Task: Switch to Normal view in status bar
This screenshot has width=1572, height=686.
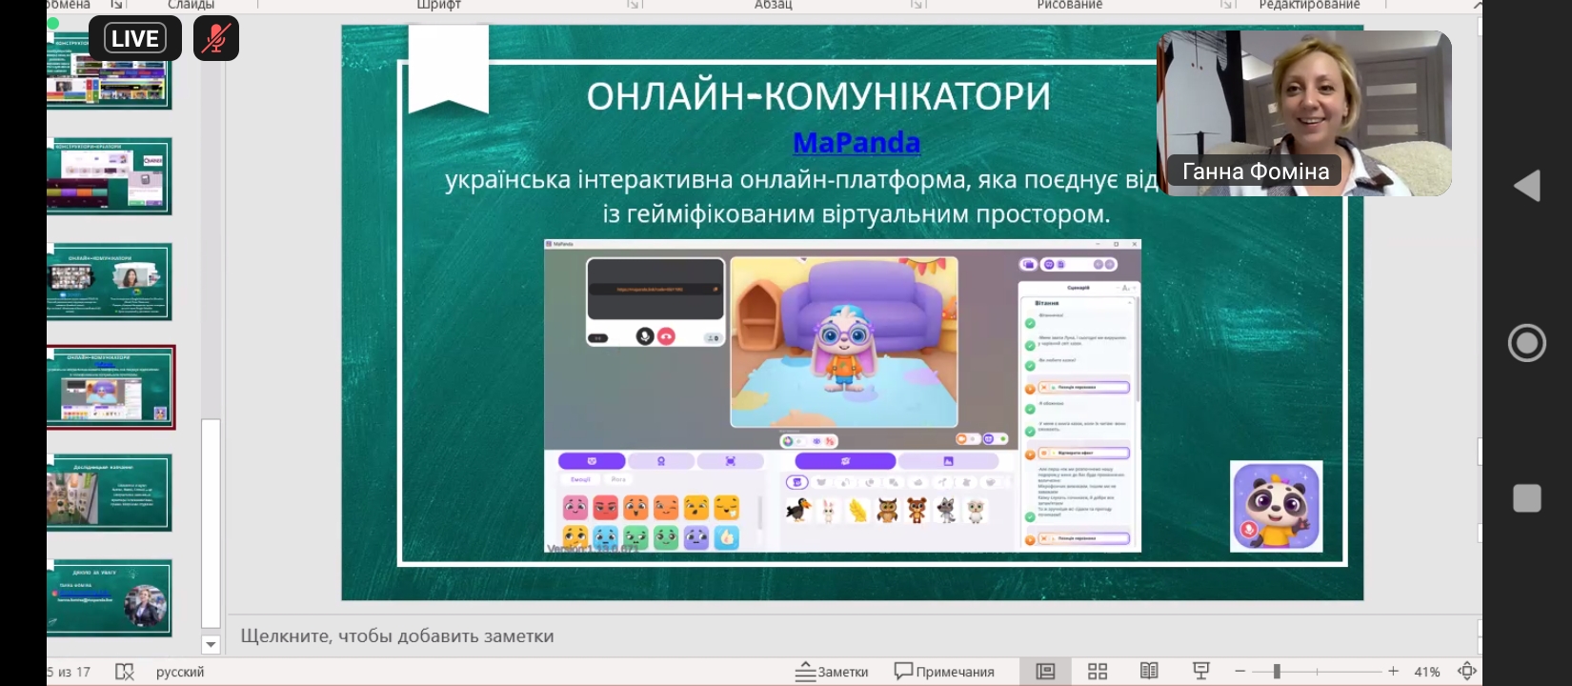Action: pos(1045,672)
